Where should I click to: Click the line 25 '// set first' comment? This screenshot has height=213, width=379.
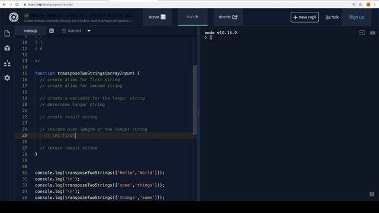[x=60, y=135]
